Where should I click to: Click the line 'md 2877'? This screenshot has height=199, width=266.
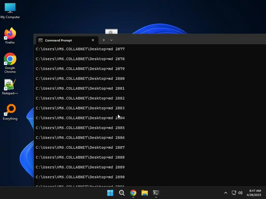tap(80, 49)
